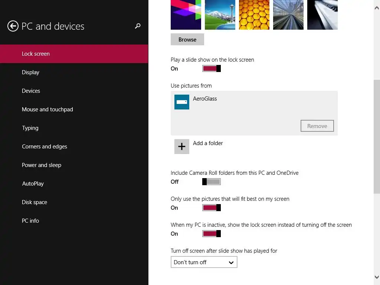
Task: Choose the colorful geometric lock screen picture
Action: click(186, 15)
